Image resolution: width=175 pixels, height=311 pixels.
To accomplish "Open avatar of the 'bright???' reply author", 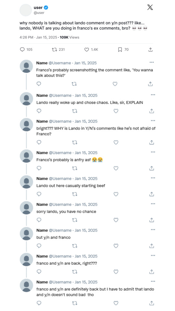I will point(26,124).
